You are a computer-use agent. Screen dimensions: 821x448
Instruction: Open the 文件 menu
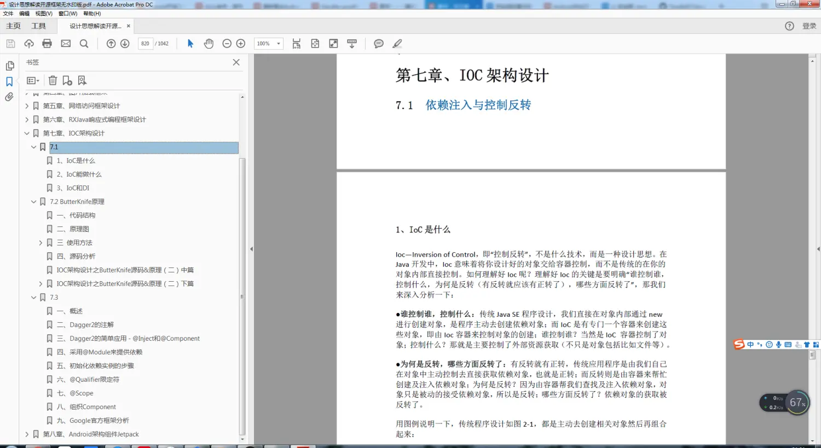click(x=8, y=14)
